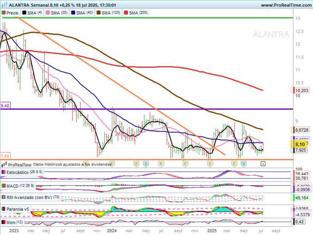Toggle the Precio legend item

(x=10, y=13)
